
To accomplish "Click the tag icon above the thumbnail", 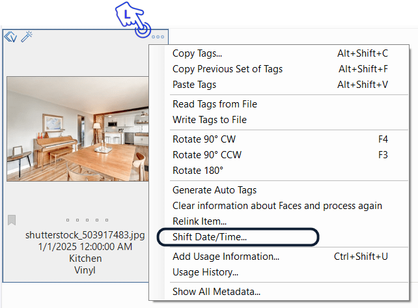I will click(x=10, y=37).
